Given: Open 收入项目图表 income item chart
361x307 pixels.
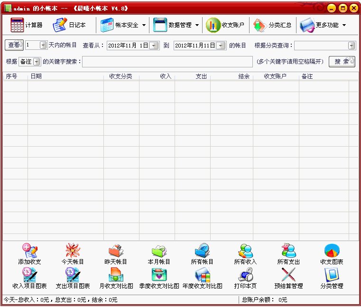Looking at the screenshot, I should click(x=29, y=278).
